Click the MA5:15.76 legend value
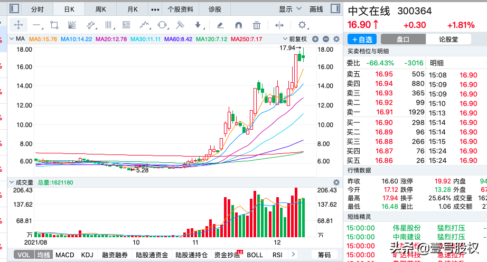This screenshot has height=262, width=487. coord(43,40)
